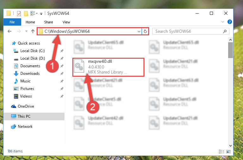This screenshot has width=243, height=160.
Task: Switch to large icons view in status bar
Action: pos(228,151)
